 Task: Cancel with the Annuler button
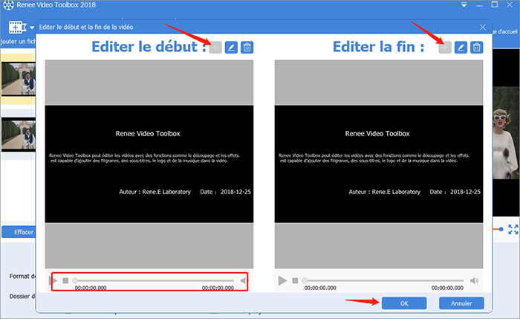click(x=461, y=303)
